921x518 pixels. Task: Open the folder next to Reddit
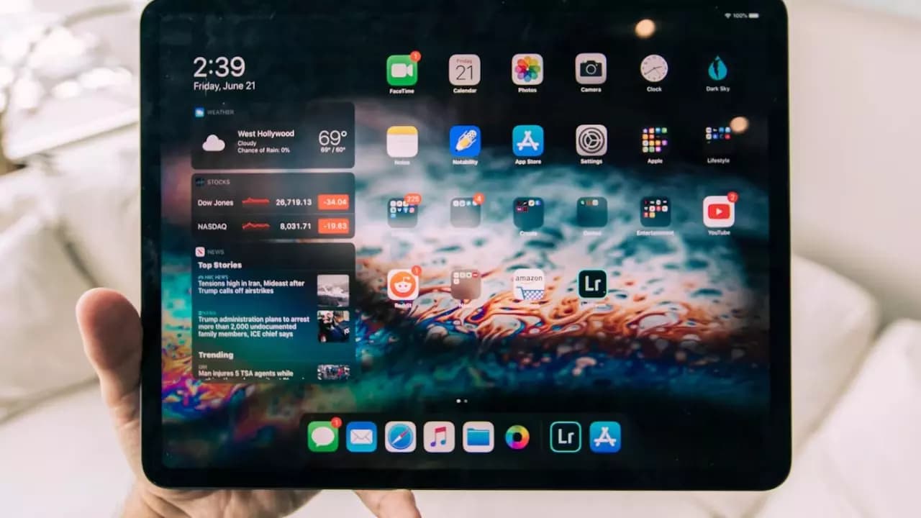(466, 285)
